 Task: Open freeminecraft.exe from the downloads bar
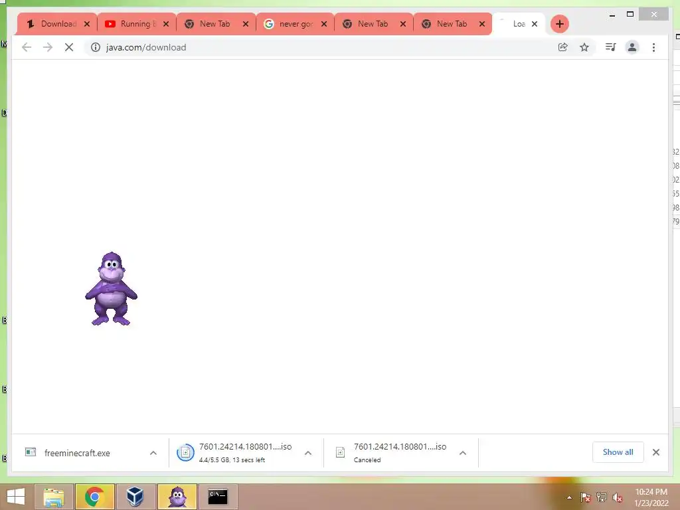pyautogui.click(x=77, y=453)
